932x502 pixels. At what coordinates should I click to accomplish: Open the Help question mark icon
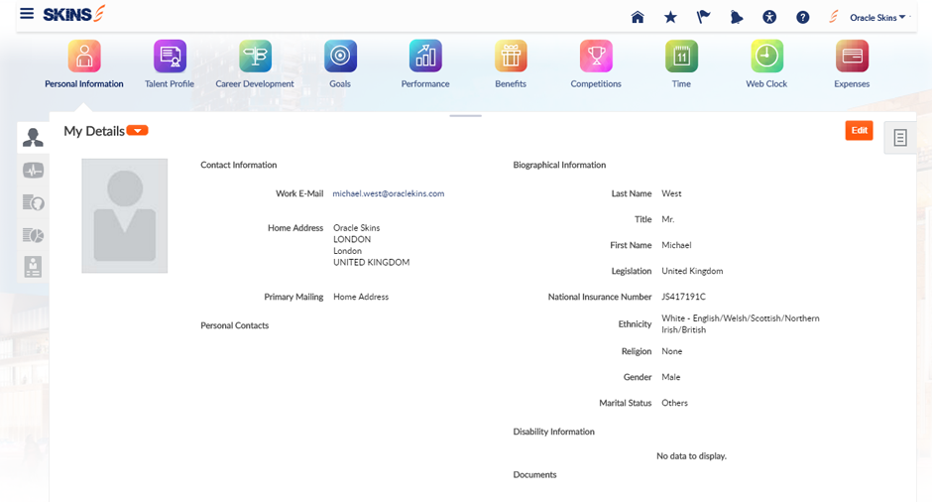803,17
